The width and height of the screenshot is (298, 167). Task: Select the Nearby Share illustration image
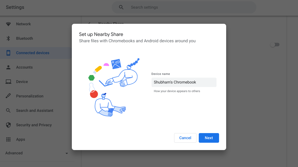pos(114,87)
